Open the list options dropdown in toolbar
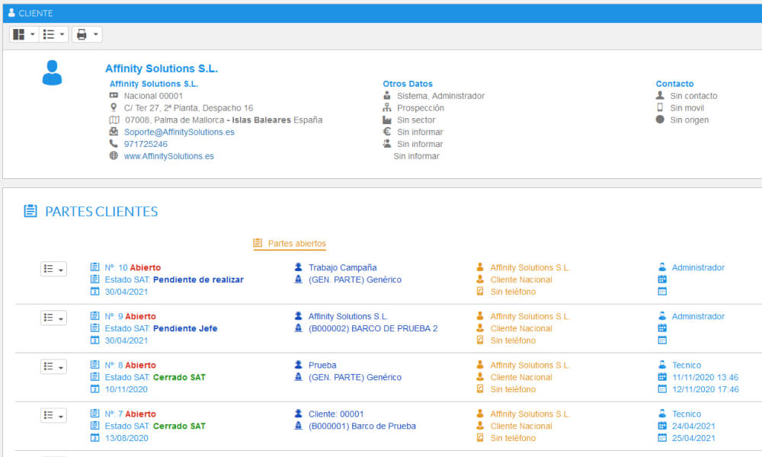Image resolution: width=762 pixels, height=457 pixels. coord(53,34)
